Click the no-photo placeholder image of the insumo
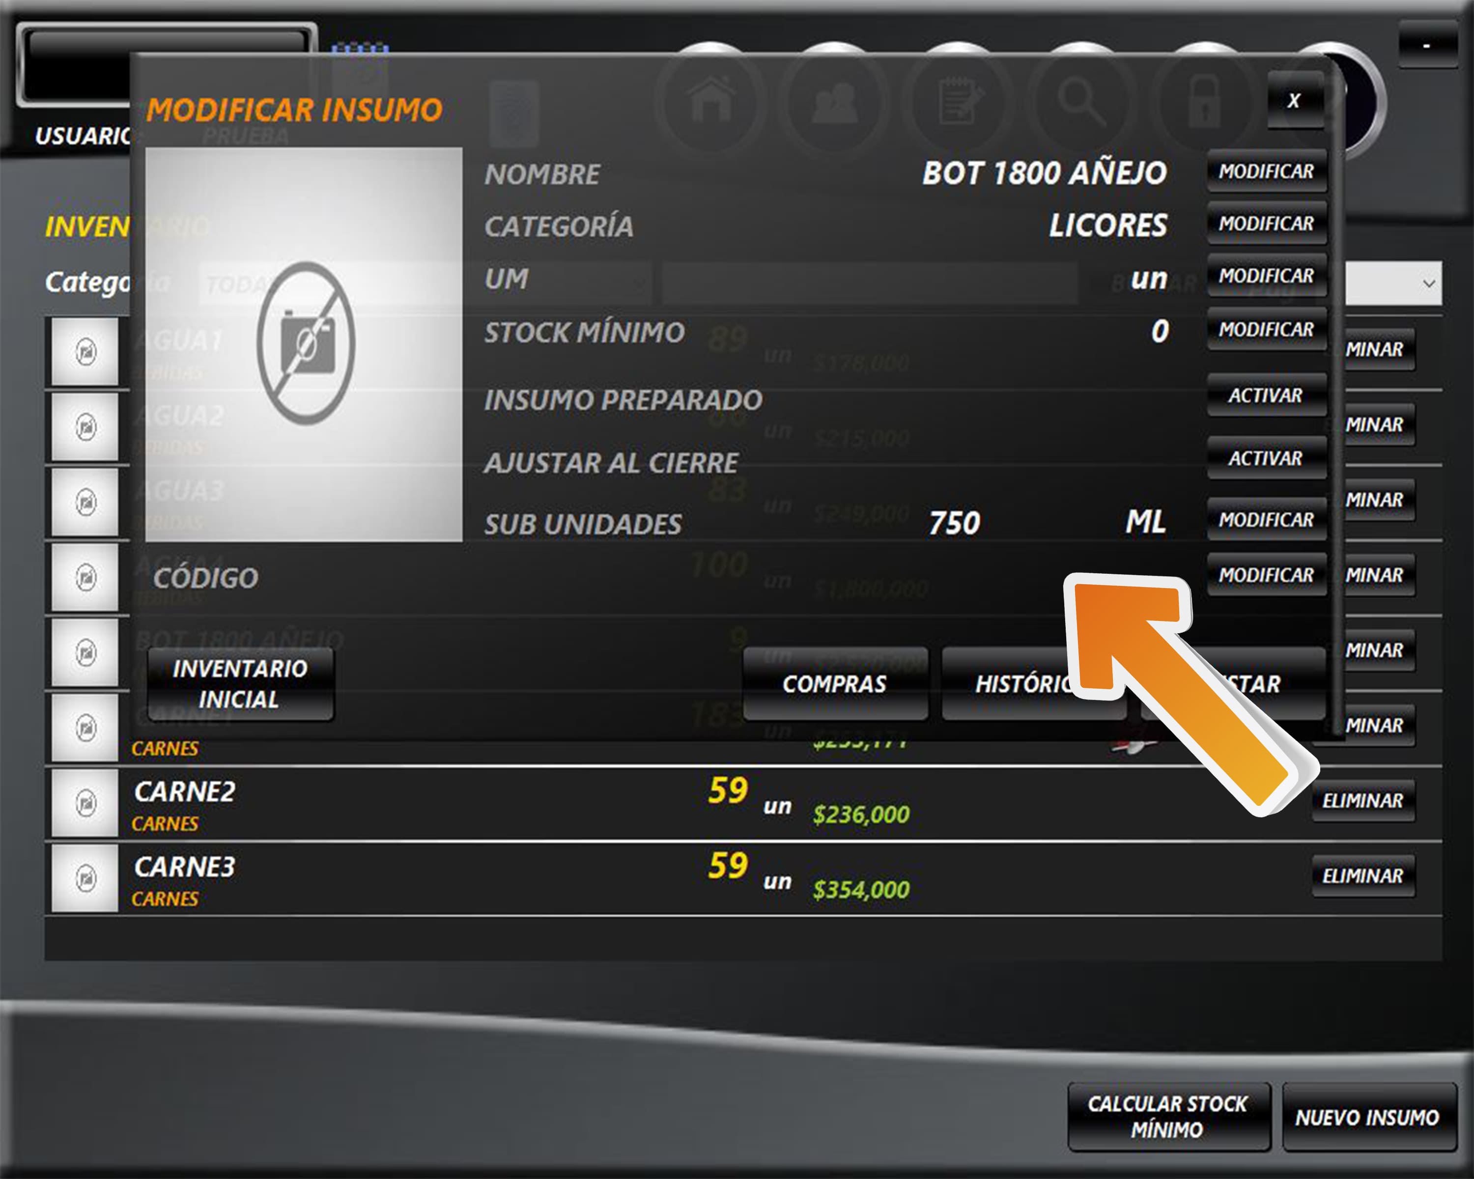Screen dimensions: 1474x1179 [x=304, y=344]
